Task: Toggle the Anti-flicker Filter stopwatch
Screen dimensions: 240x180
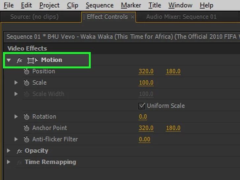Action: point(26,139)
